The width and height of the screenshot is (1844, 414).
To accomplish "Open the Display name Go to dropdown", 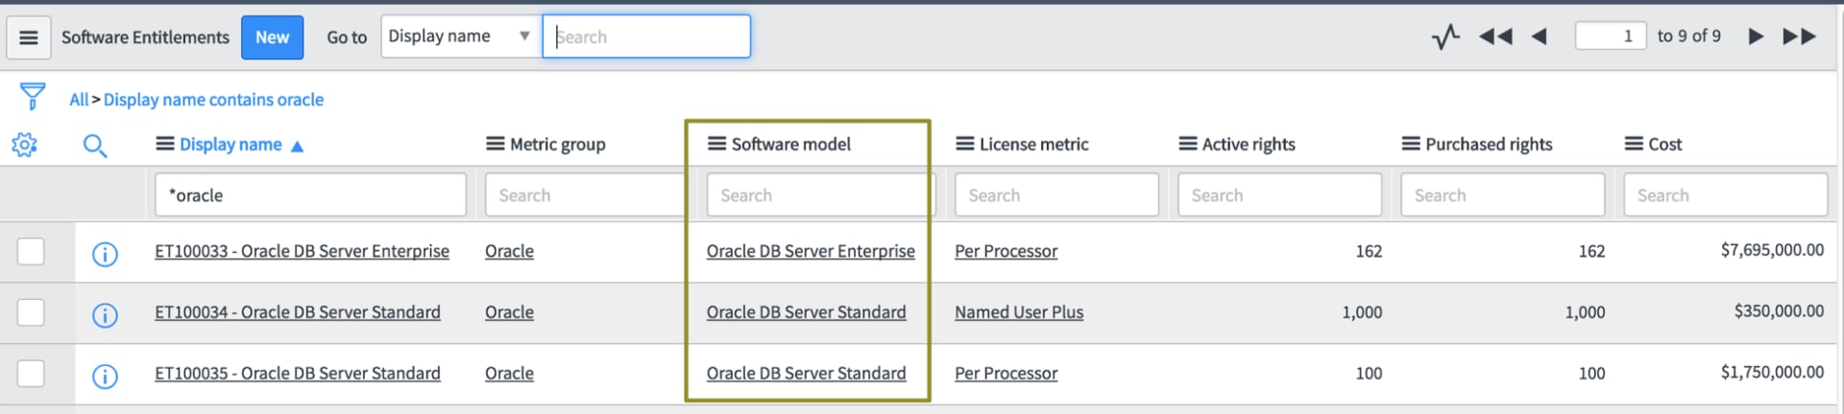I will click(x=461, y=36).
